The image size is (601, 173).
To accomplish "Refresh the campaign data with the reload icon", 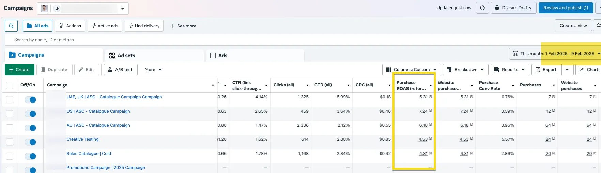I will pos(482,8).
